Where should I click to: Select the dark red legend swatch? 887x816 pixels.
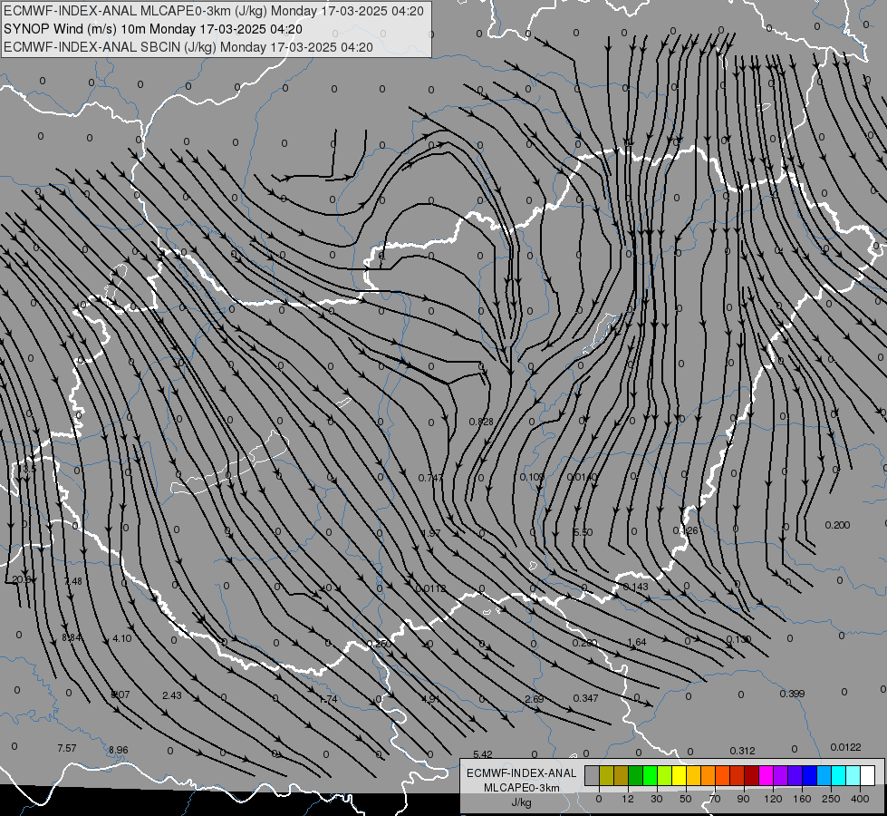click(x=751, y=775)
